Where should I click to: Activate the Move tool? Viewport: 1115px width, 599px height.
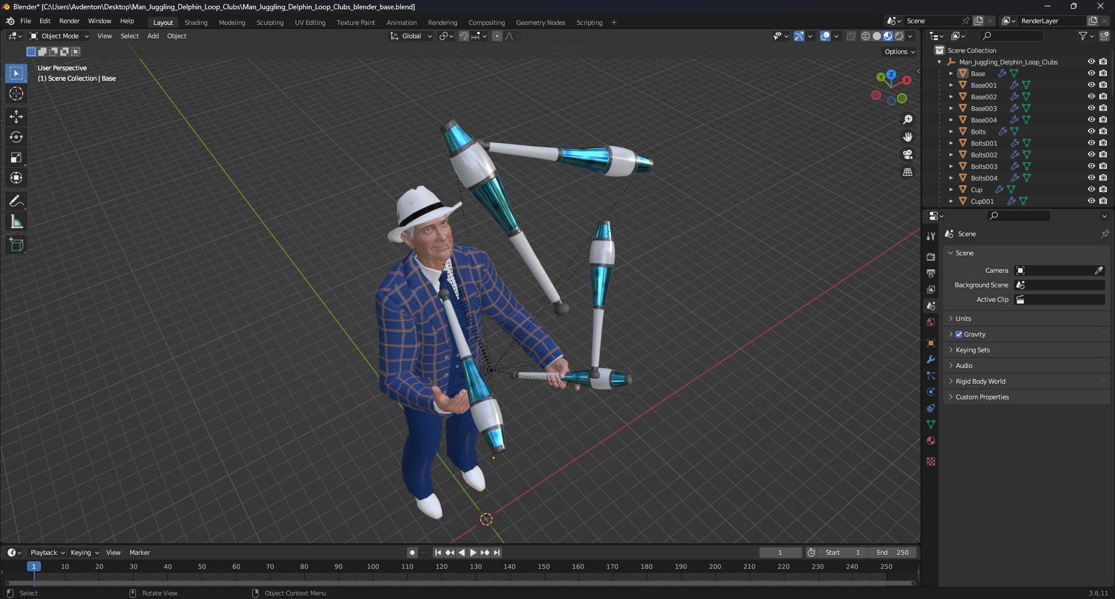pos(16,117)
